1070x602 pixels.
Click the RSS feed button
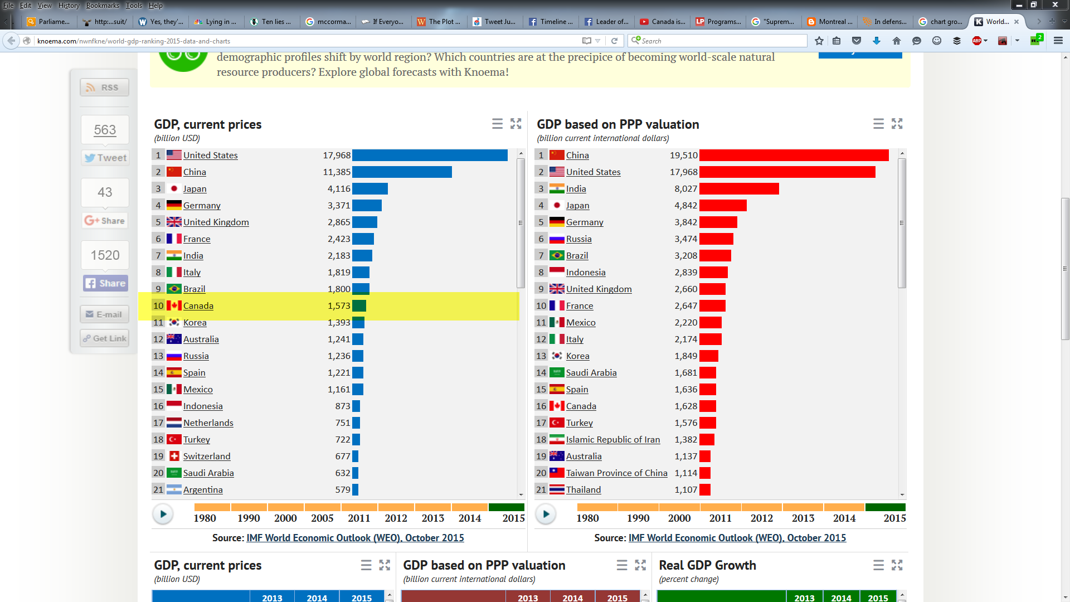(104, 88)
